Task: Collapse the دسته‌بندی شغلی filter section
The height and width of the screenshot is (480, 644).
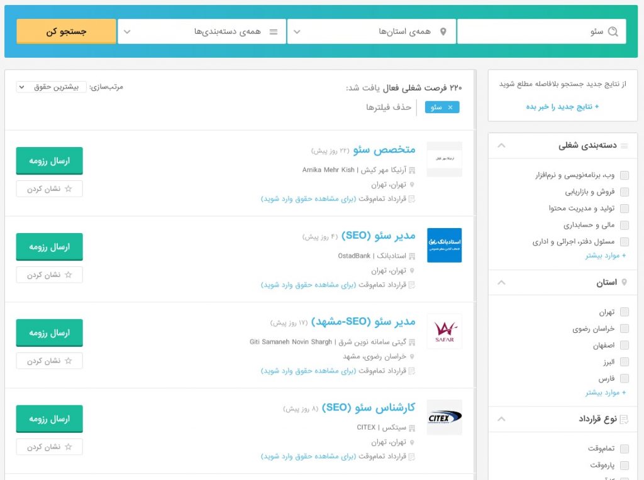Action: pyautogui.click(x=501, y=146)
